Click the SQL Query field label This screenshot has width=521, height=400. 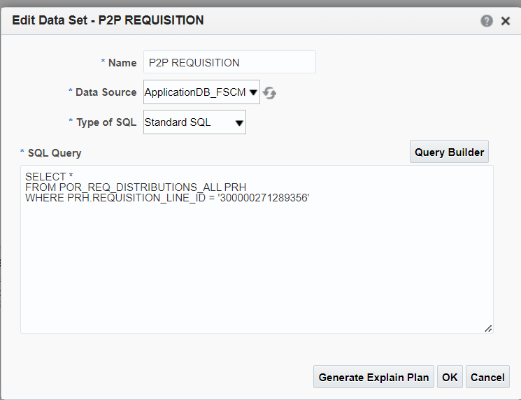(55, 153)
